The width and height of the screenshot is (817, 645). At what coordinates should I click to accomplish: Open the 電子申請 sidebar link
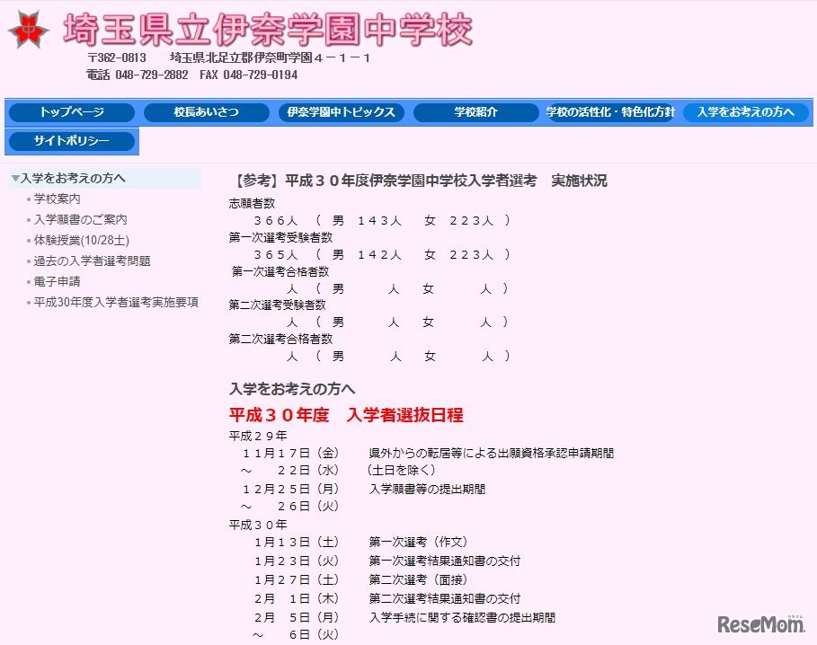(x=56, y=282)
